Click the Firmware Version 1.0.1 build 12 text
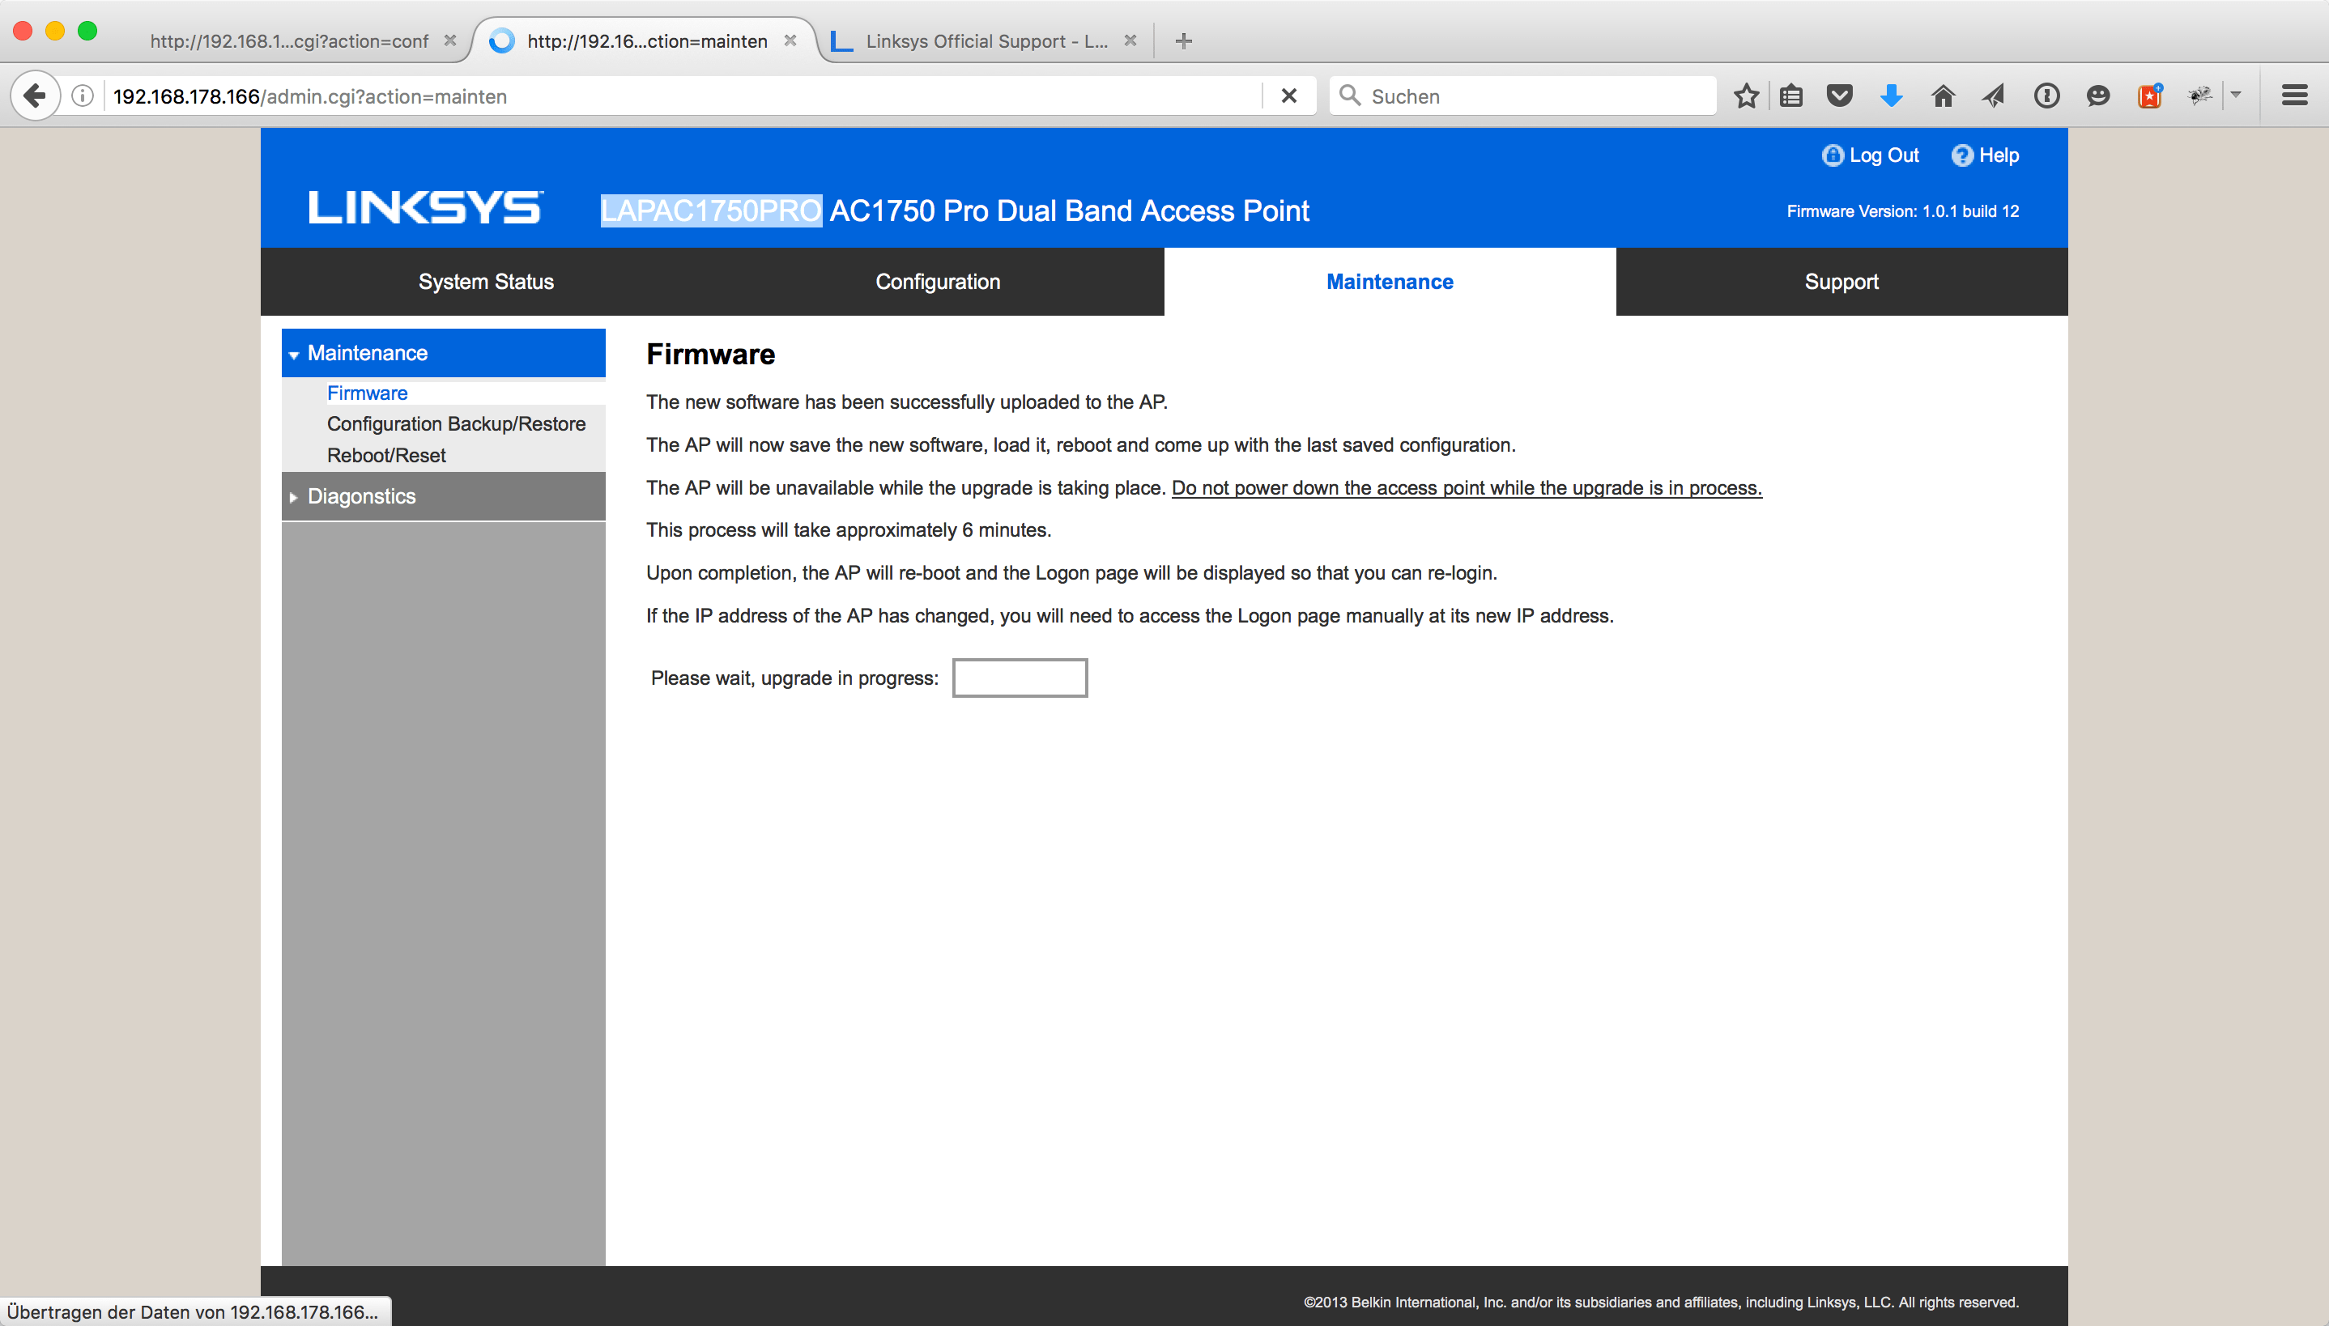 [x=1903, y=211]
